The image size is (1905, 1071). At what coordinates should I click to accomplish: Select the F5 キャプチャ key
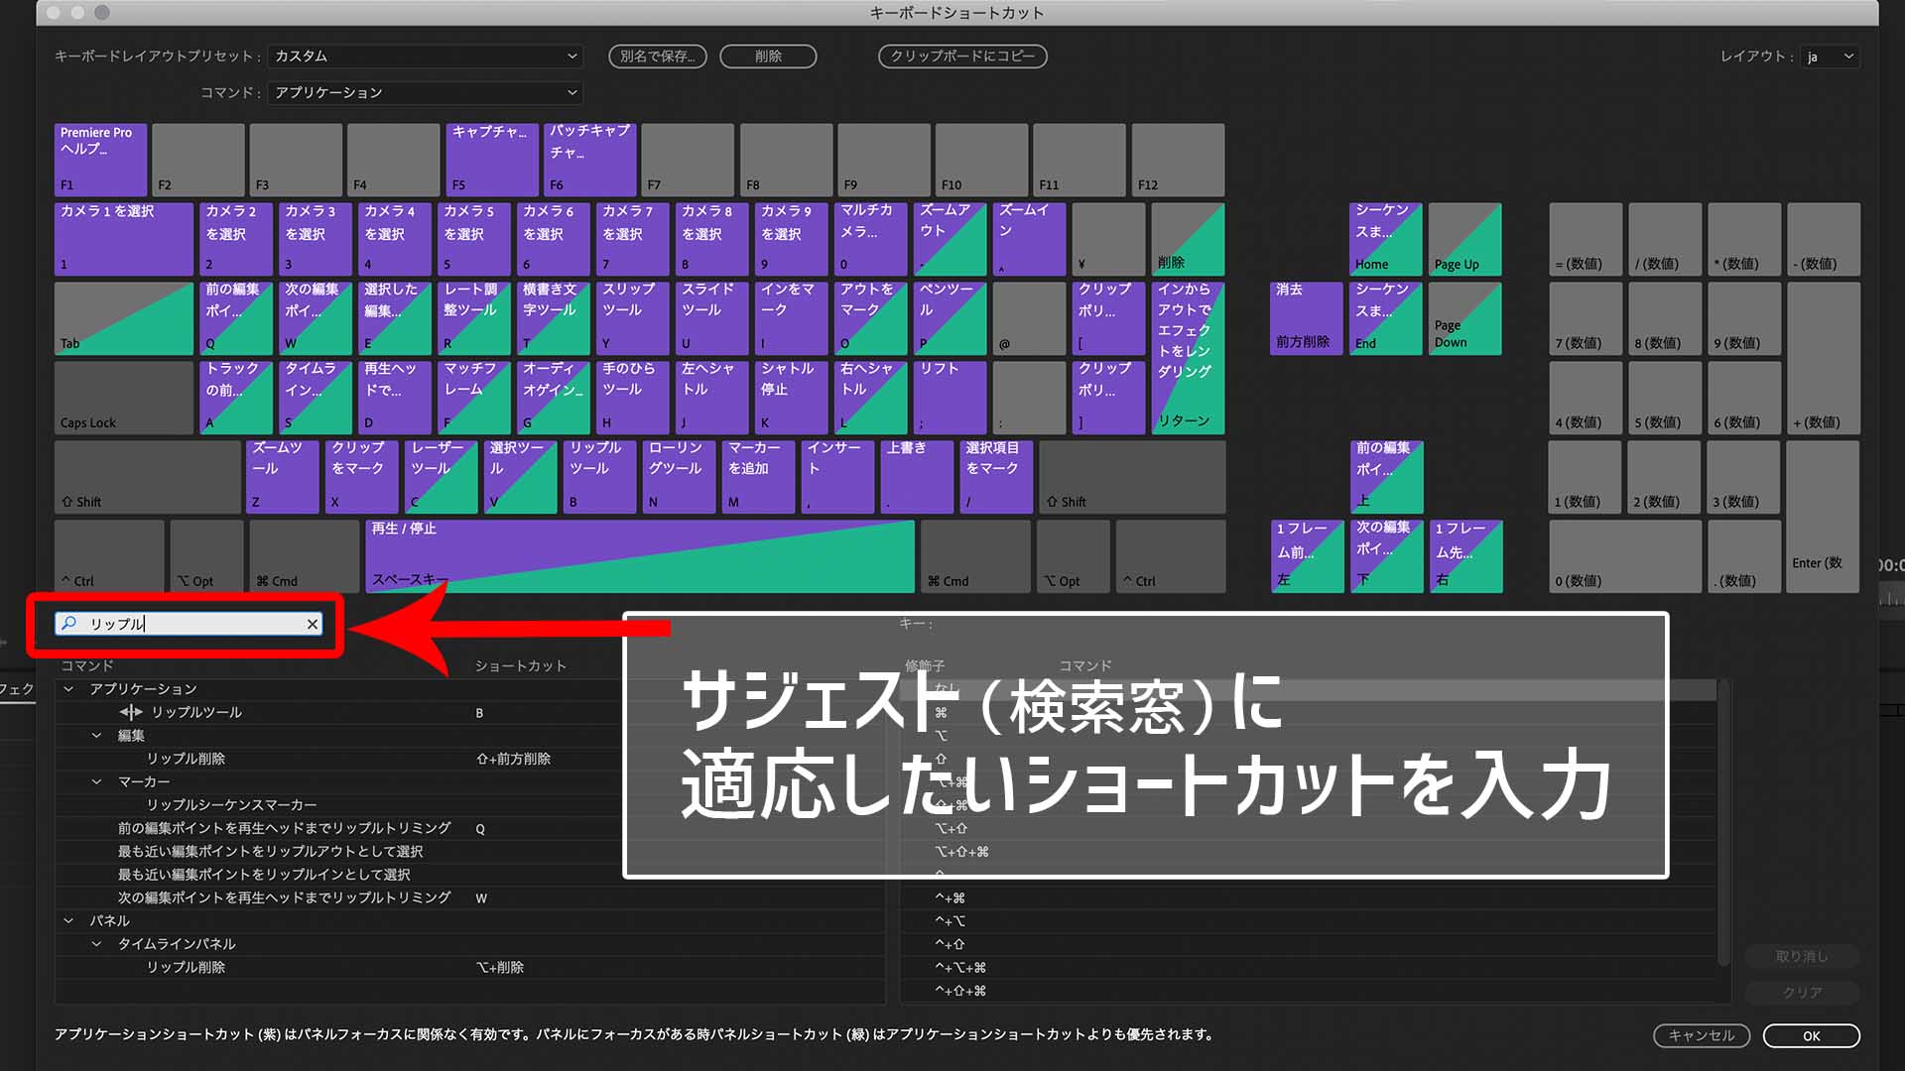click(x=492, y=160)
